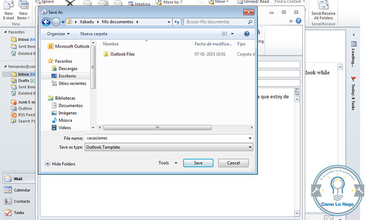This screenshot has width=372, height=220.
Task: Switch to Mail view in Outlook
Action: tap(19, 179)
